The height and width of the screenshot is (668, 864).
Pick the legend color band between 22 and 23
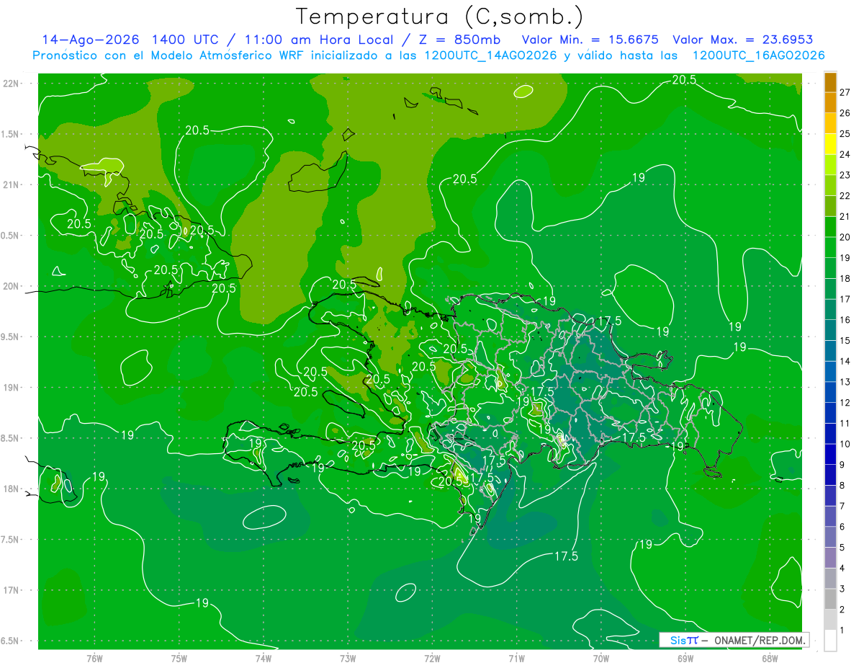830,185
